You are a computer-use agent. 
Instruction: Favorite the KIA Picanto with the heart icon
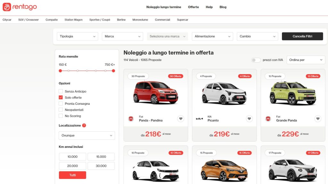(249, 119)
